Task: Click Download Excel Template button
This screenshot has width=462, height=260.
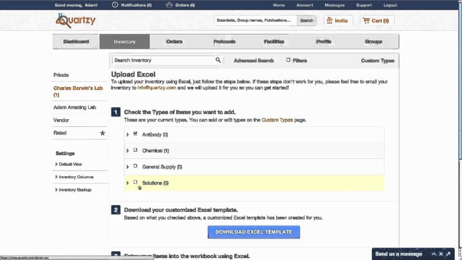Action: click(254, 232)
